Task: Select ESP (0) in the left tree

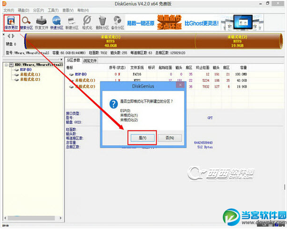Action: [25, 69]
